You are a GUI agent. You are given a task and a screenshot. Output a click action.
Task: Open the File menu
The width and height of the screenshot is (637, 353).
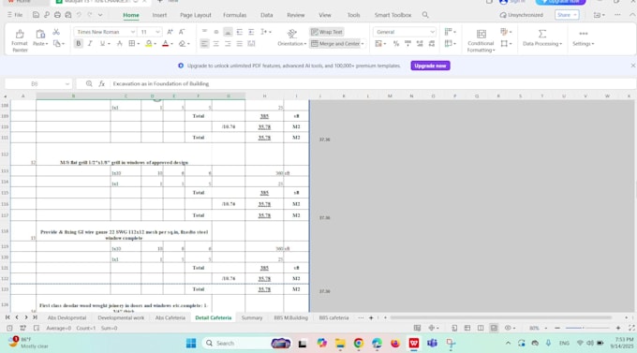click(15, 15)
